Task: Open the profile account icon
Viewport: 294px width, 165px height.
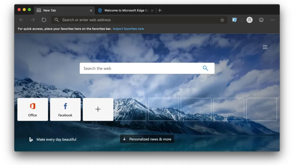Action: coord(249,20)
